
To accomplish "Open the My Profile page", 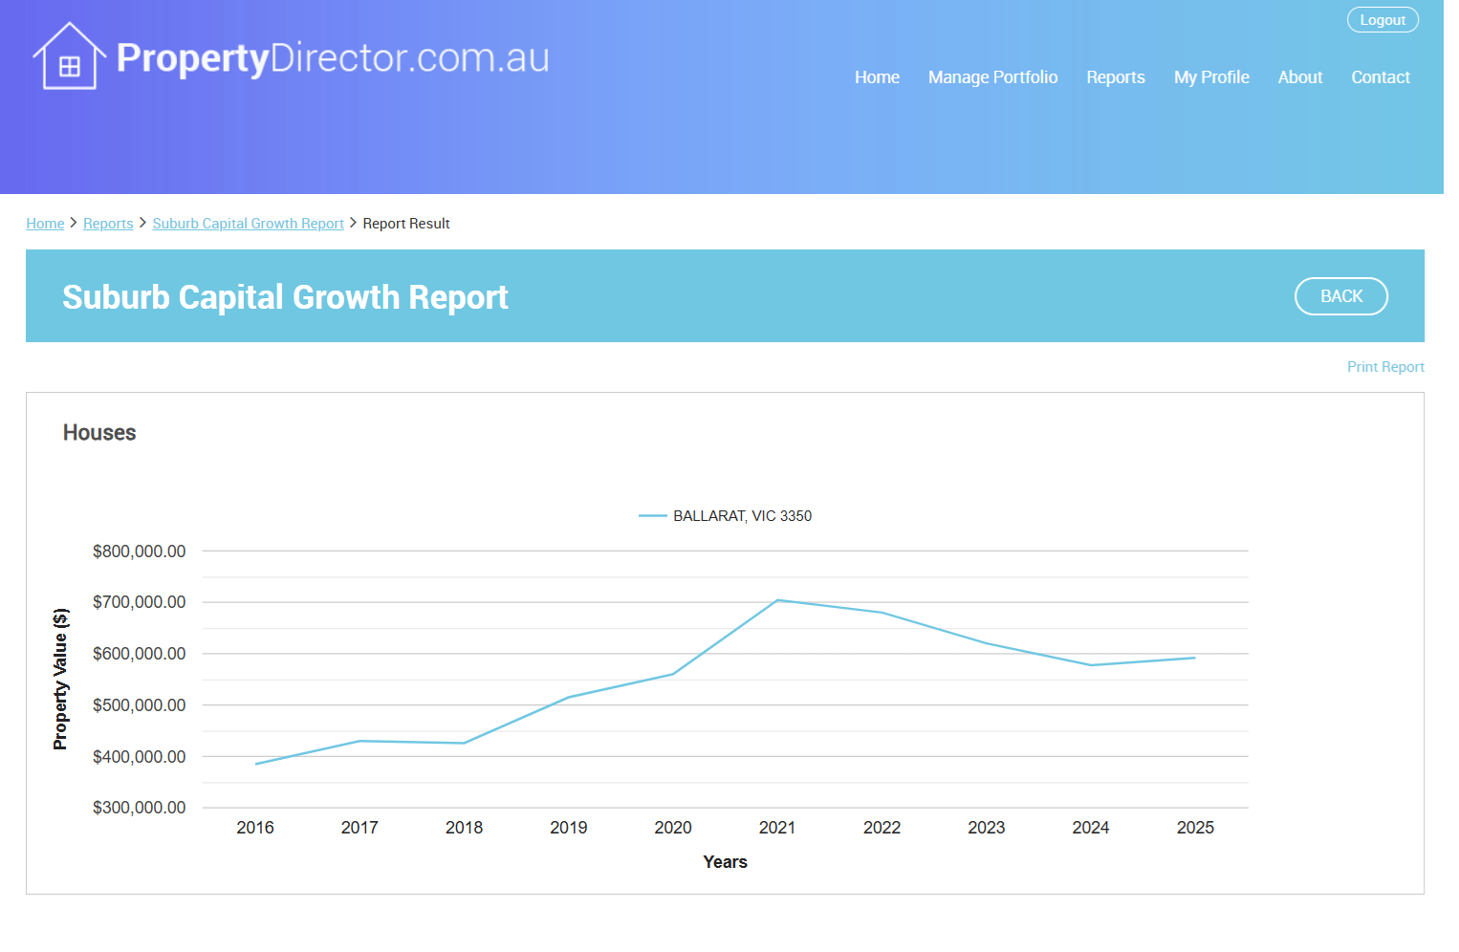I will click(x=1211, y=77).
